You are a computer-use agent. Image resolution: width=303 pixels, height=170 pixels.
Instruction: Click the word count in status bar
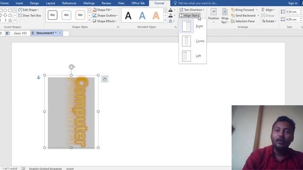point(9,169)
